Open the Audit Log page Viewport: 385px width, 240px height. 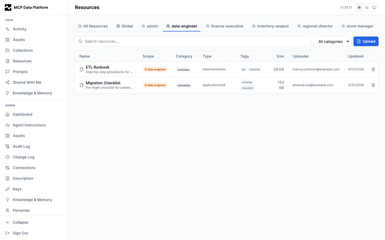21,146
